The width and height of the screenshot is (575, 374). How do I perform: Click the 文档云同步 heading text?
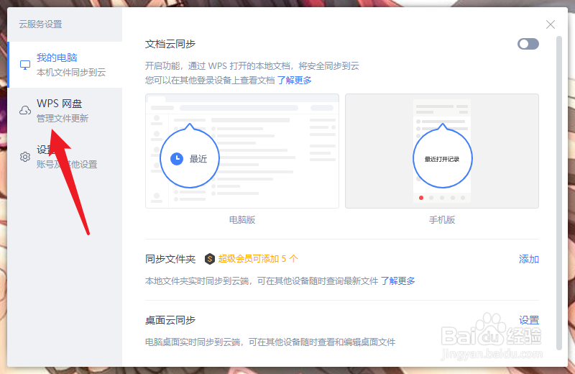170,44
